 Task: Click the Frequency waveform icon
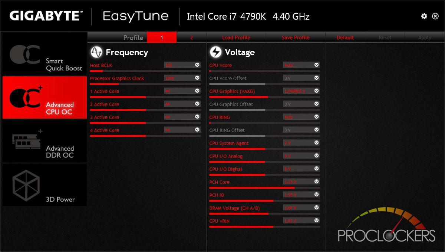96,52
